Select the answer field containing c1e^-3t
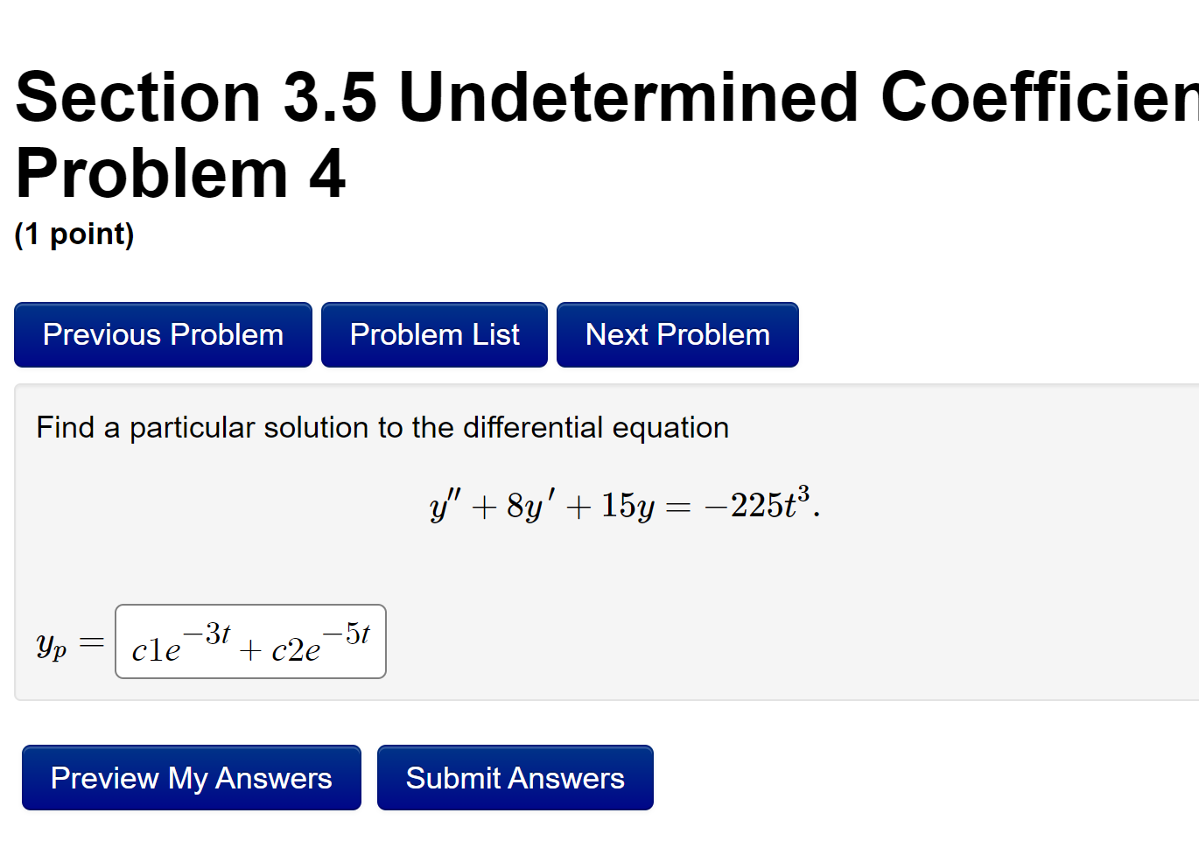Screen dimensions: 1199x848 (x=175, y=641)
